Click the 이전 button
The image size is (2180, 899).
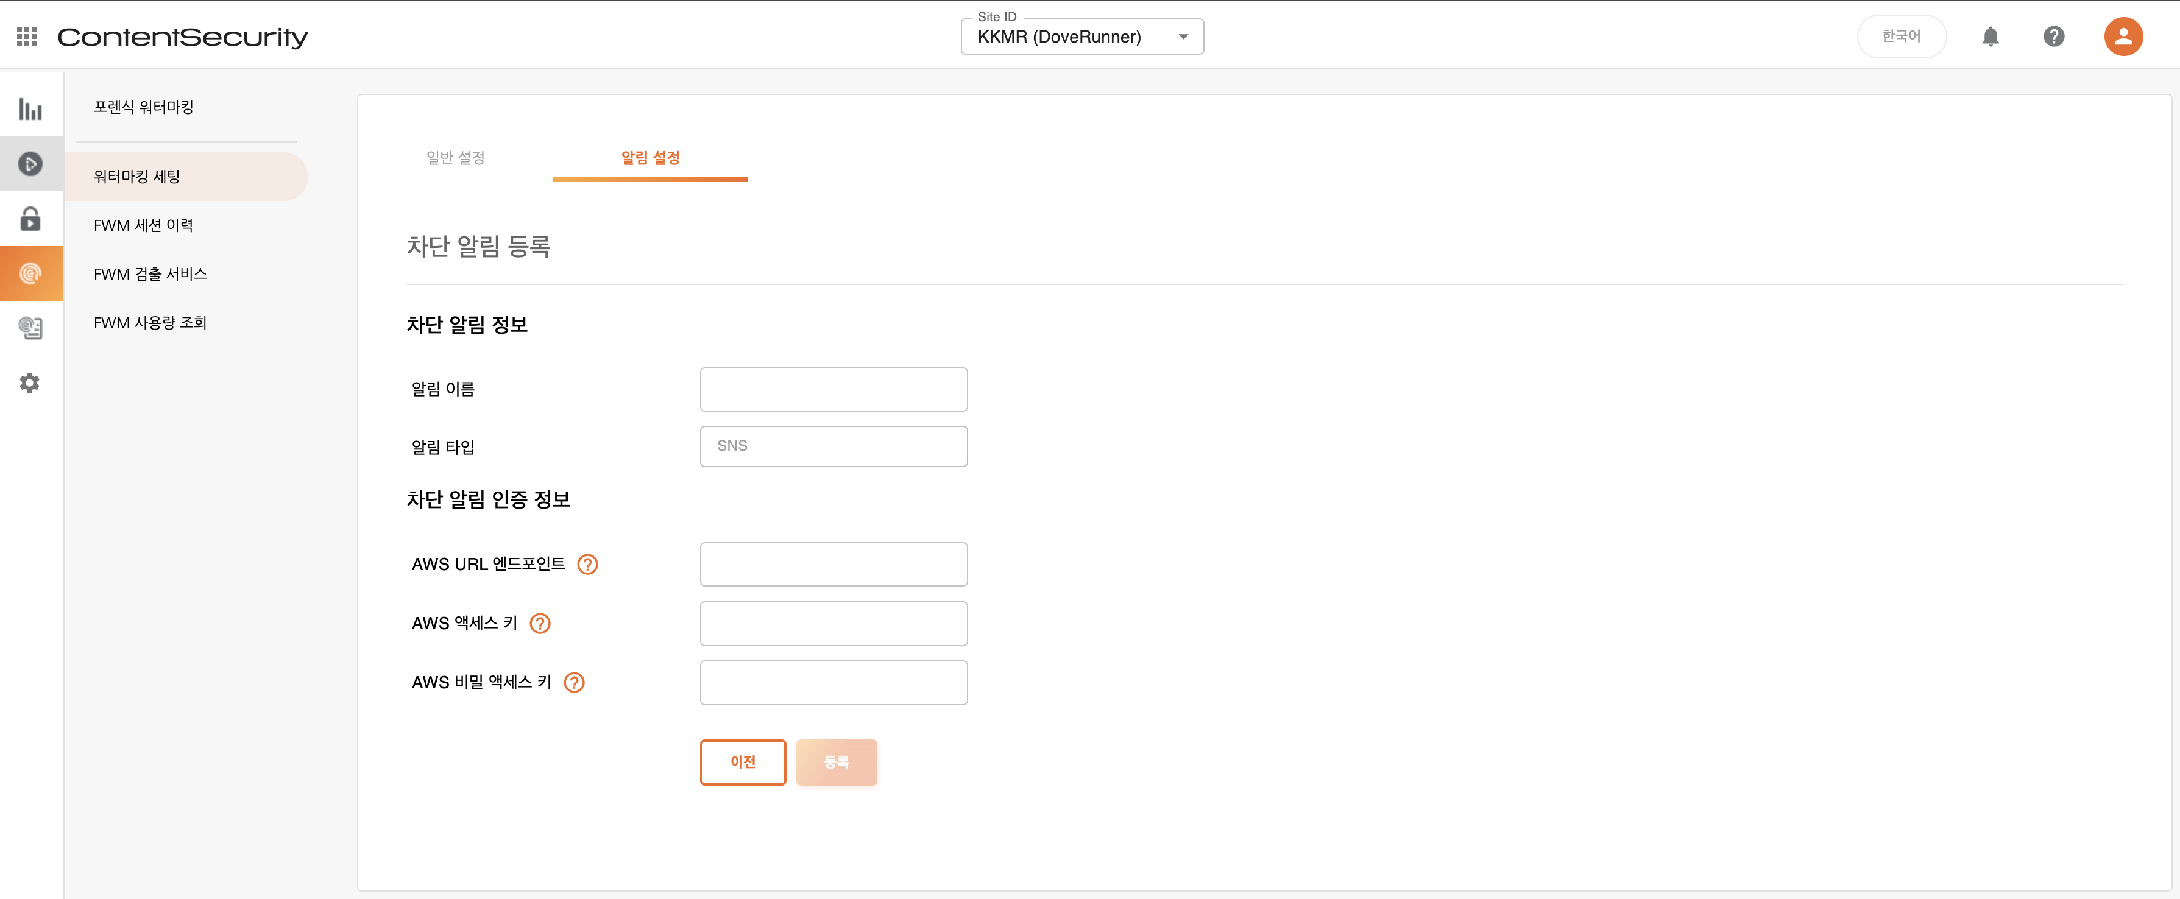(x=742, y=762)
